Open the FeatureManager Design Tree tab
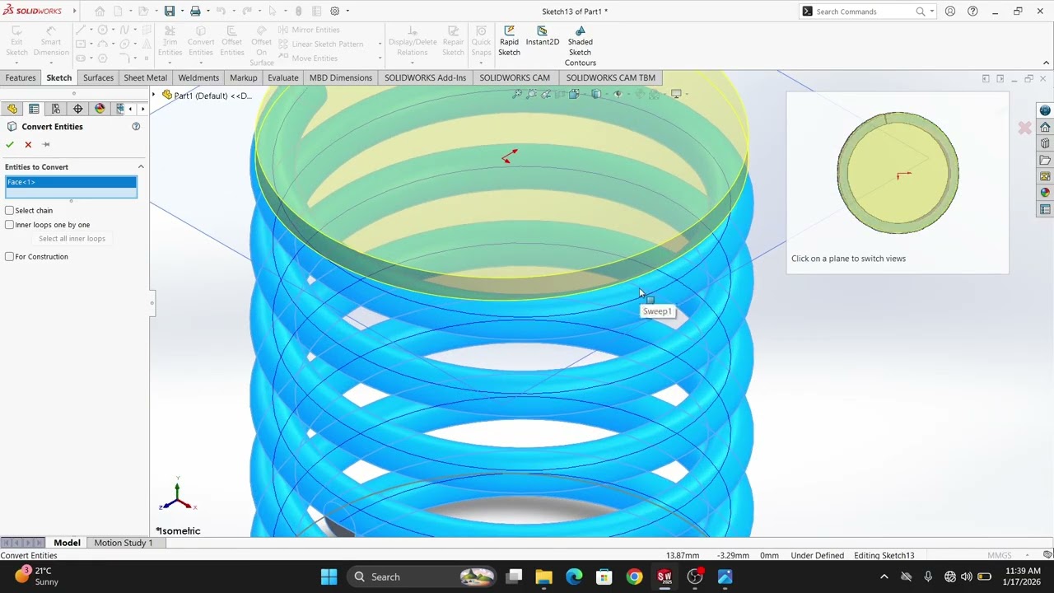Image resolution: width=1054 pixels, height=593 pixels. pyautogui.click(x=12, y=109)
